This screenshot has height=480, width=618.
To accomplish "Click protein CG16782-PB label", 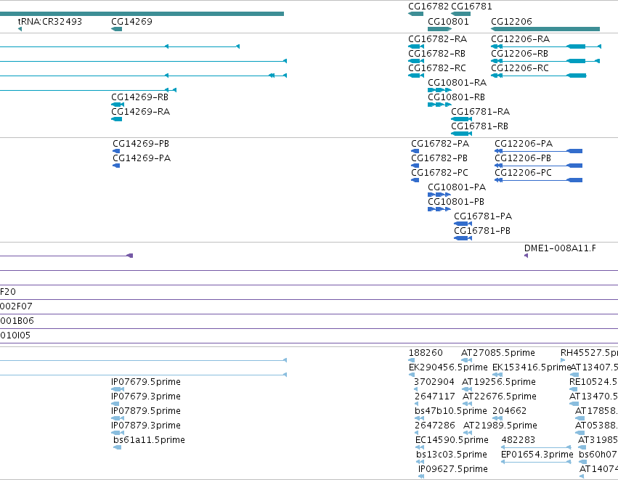I will [x=439, y=158].
